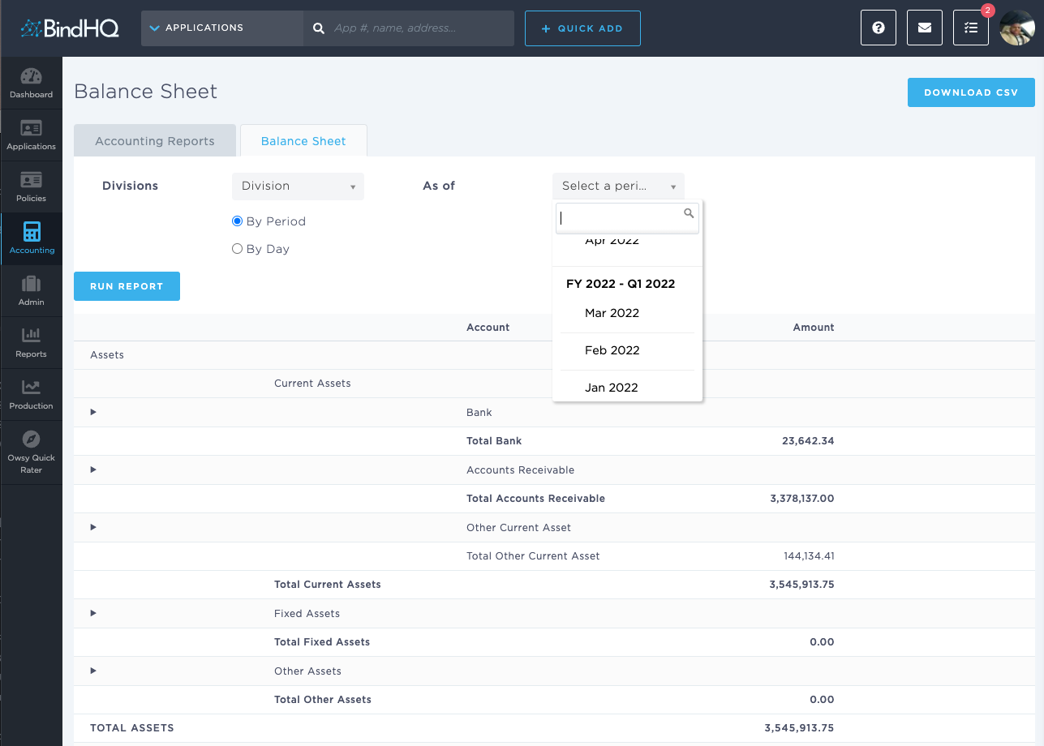Expand the Bank row
This screenshot has height=746, width=1044.
click(93, 412)
